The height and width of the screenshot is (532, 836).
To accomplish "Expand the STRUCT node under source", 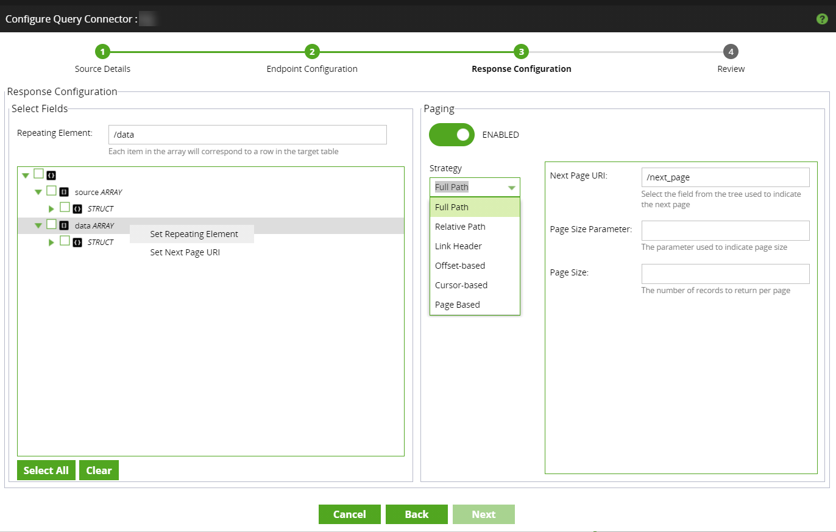I will click(x=52, y=209).
